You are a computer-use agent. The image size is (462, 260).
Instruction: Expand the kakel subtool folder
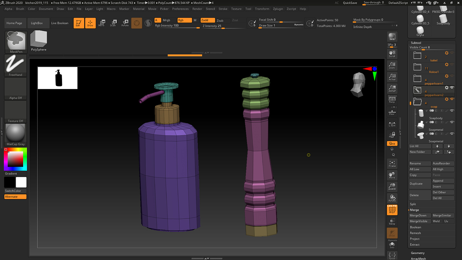click(417, 55)
